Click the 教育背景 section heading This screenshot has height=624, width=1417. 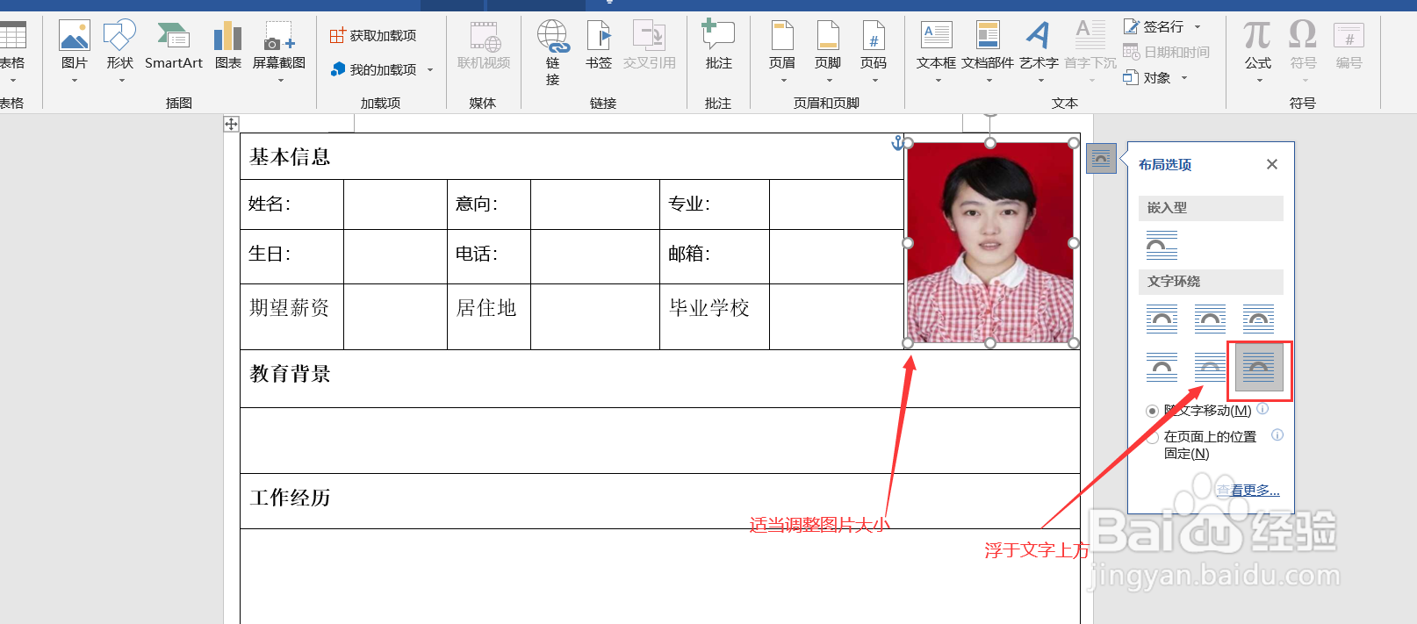[291, 374]
